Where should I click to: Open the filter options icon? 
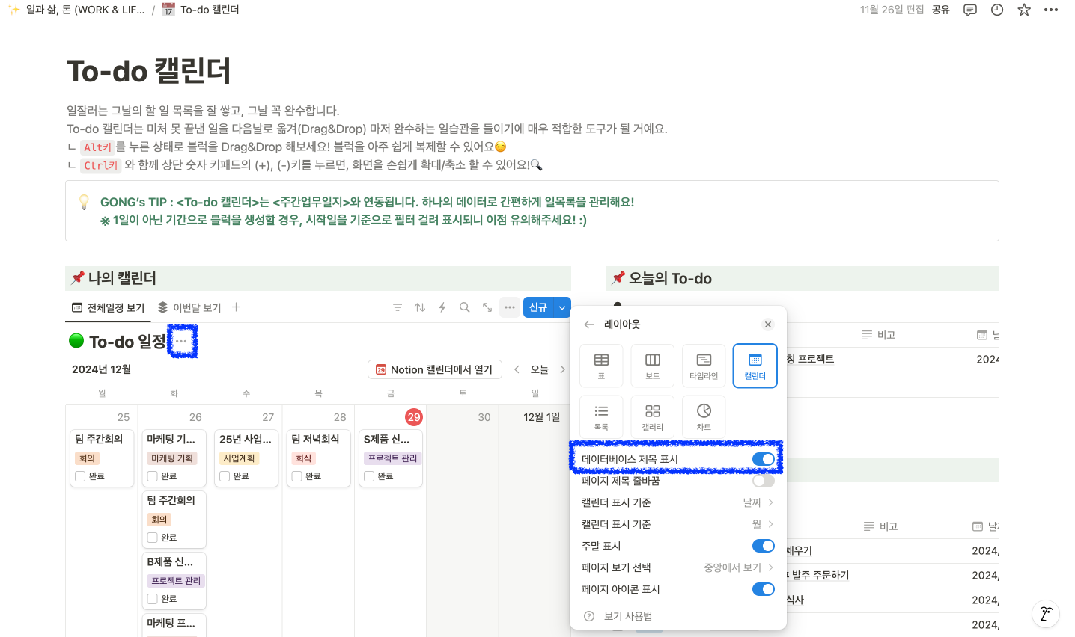coord(398,307)
